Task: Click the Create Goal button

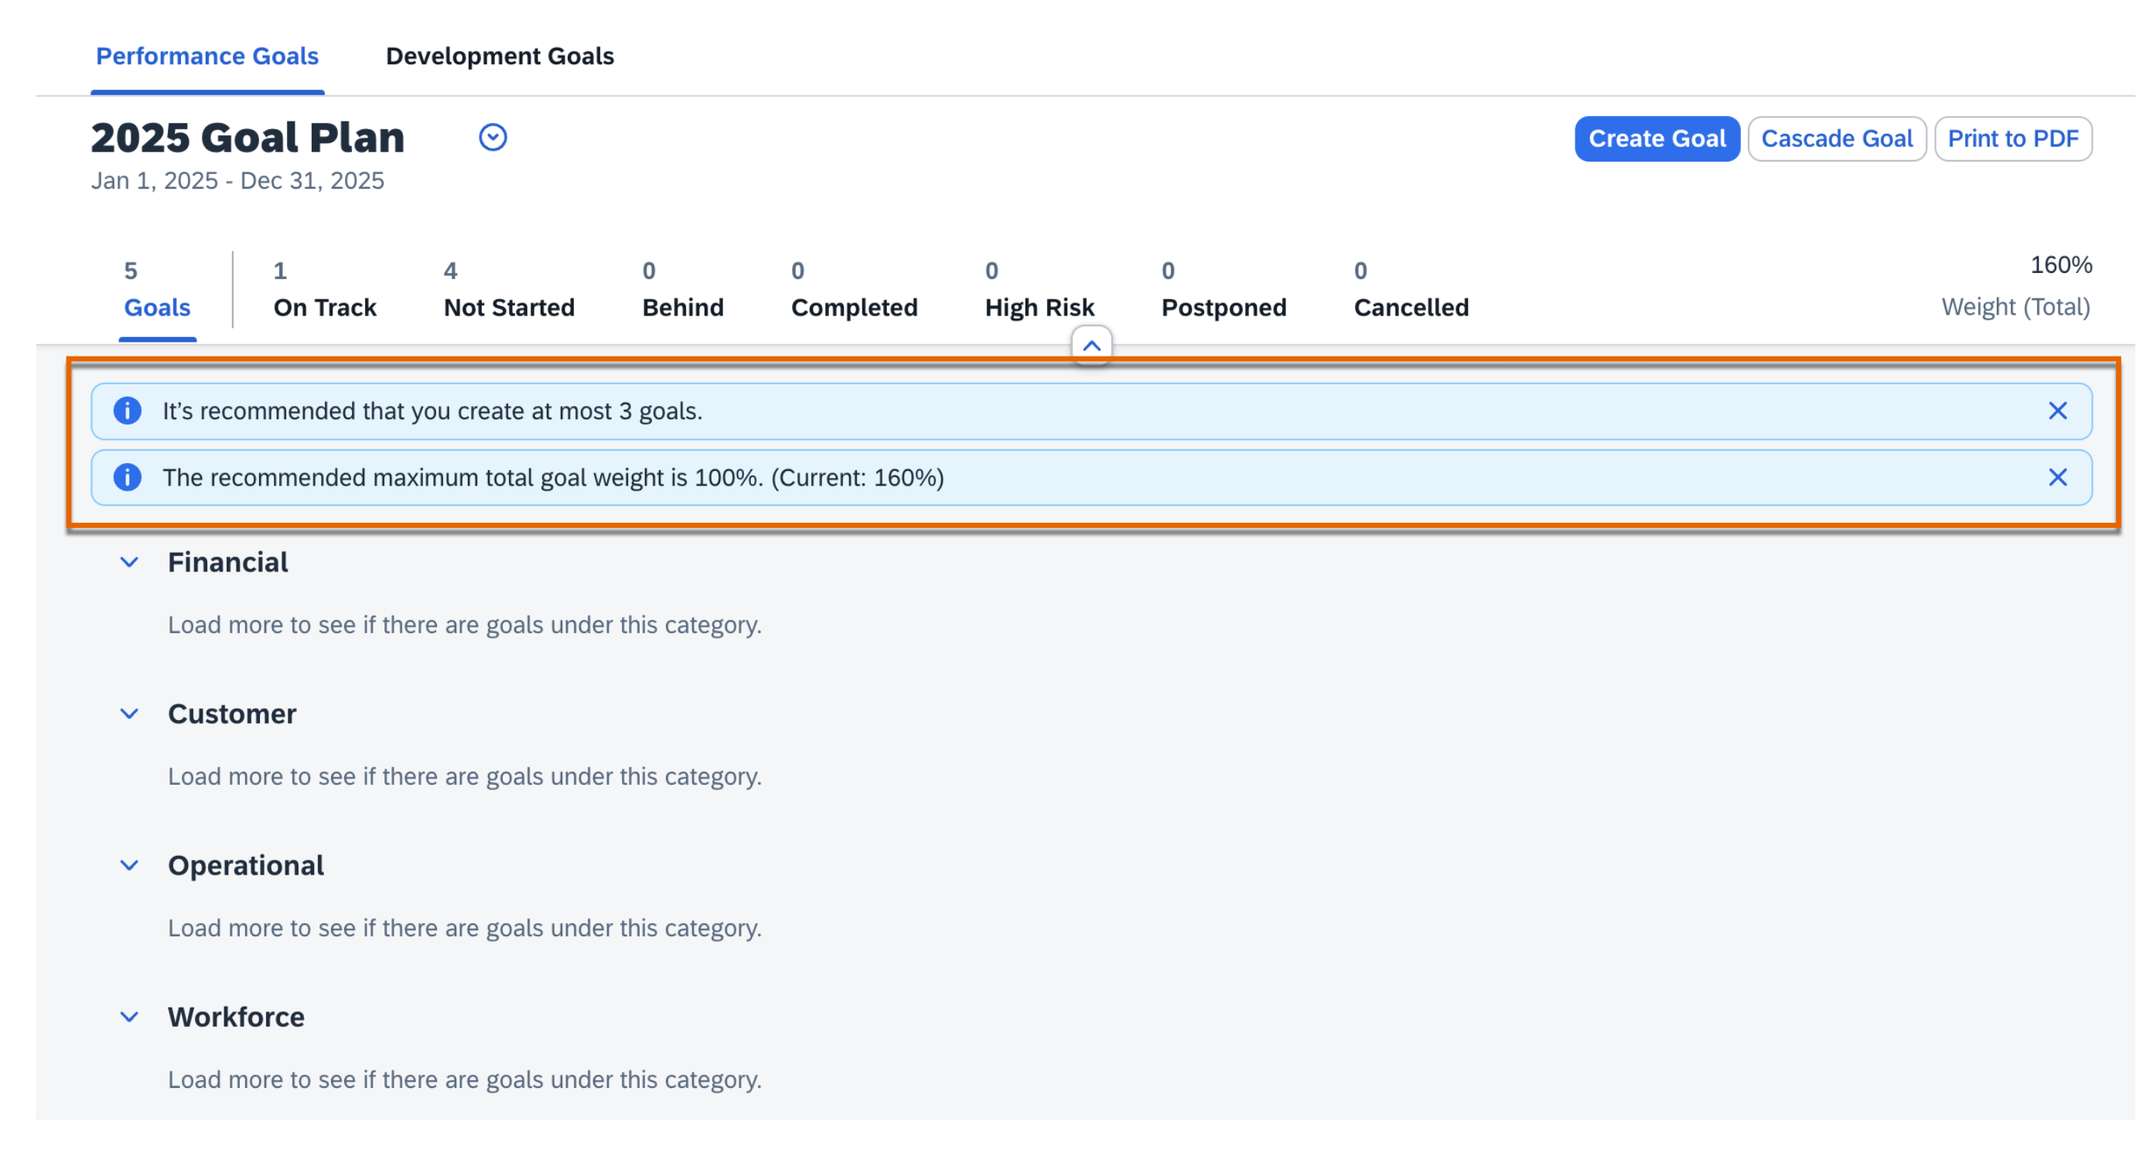Action: (1657, 138)
